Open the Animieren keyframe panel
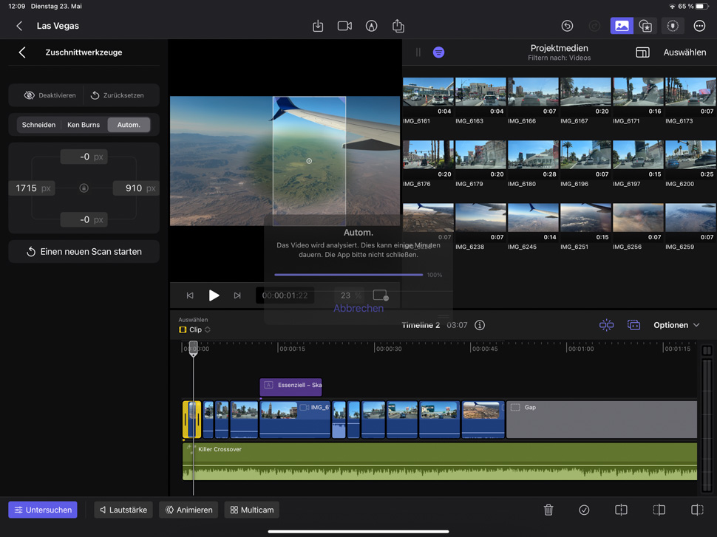 click(188, 510)
